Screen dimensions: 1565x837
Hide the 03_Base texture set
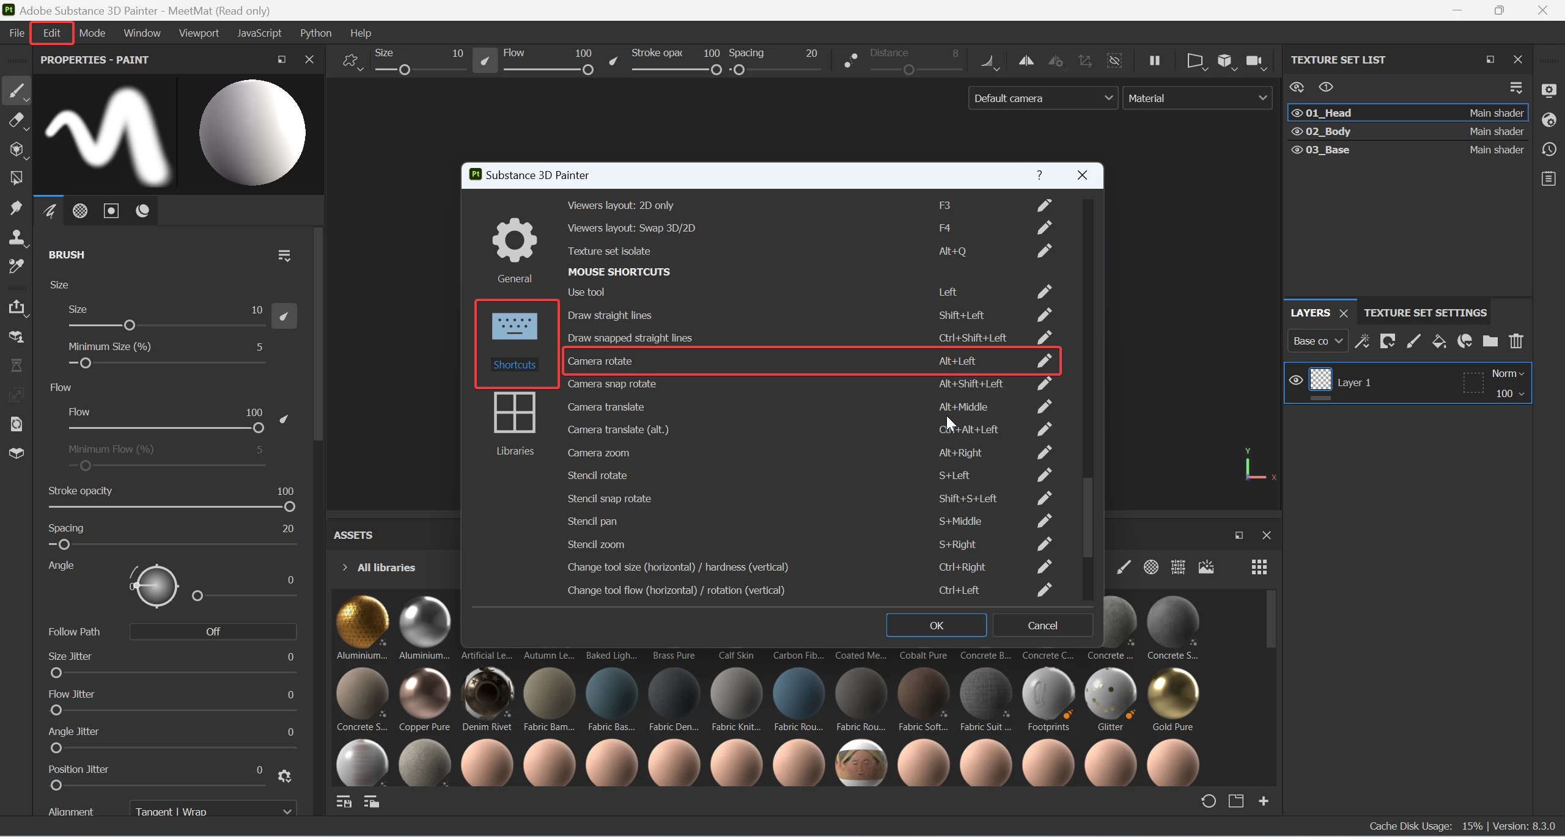(x=1297, y=150)
